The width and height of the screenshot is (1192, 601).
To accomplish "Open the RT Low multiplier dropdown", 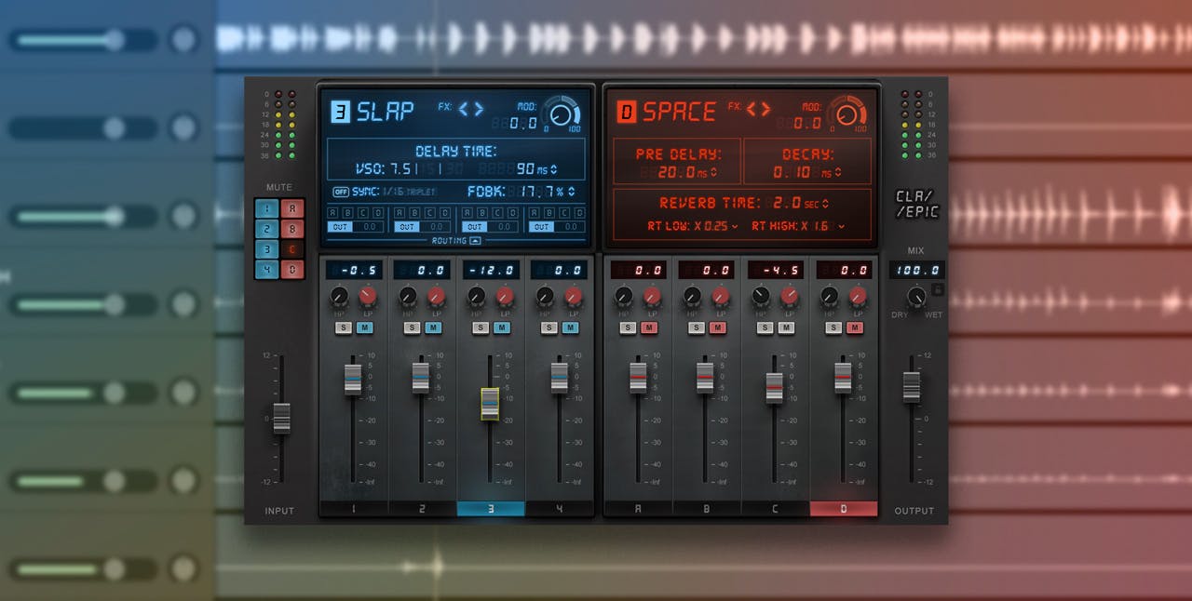I will point(734,226).
